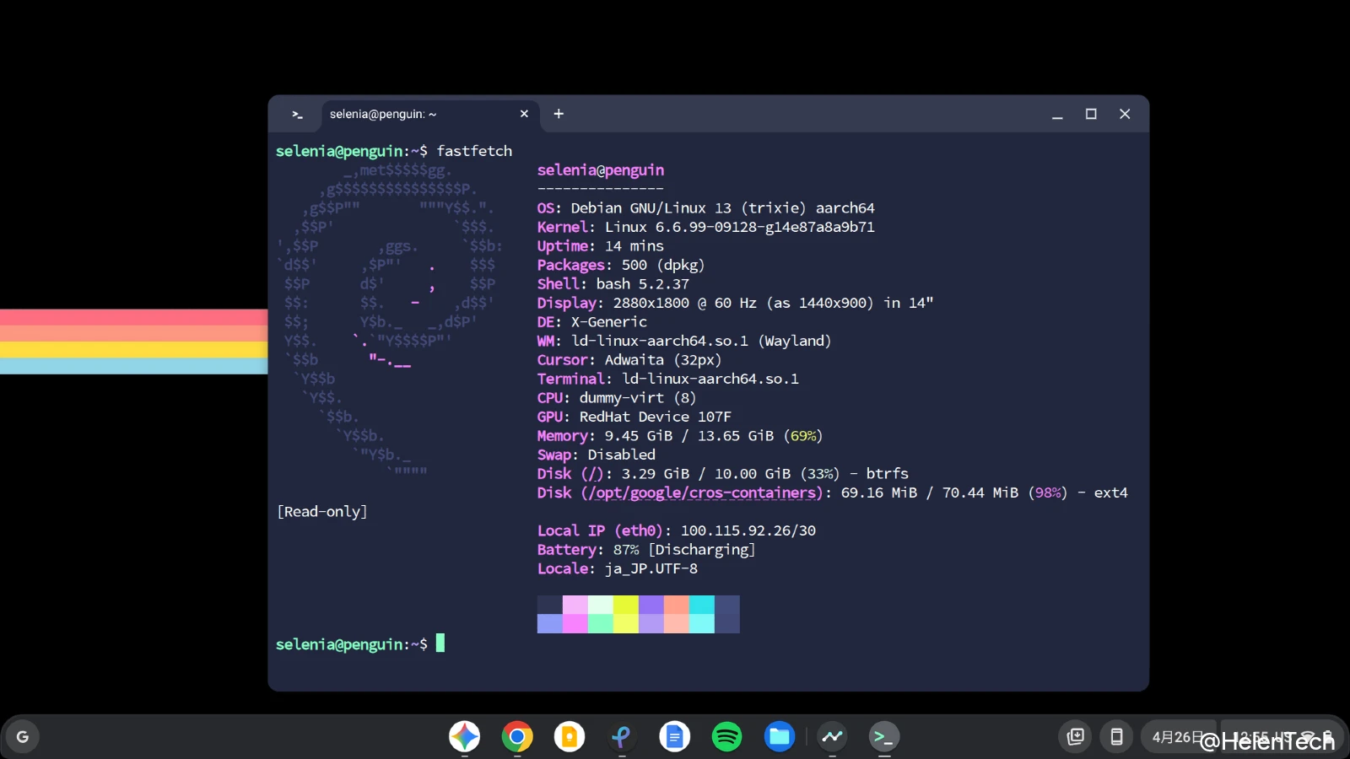Viewport: 1350px width, 759px height.
Task: Open the Files app from the shelf
Action: (779, 736)
